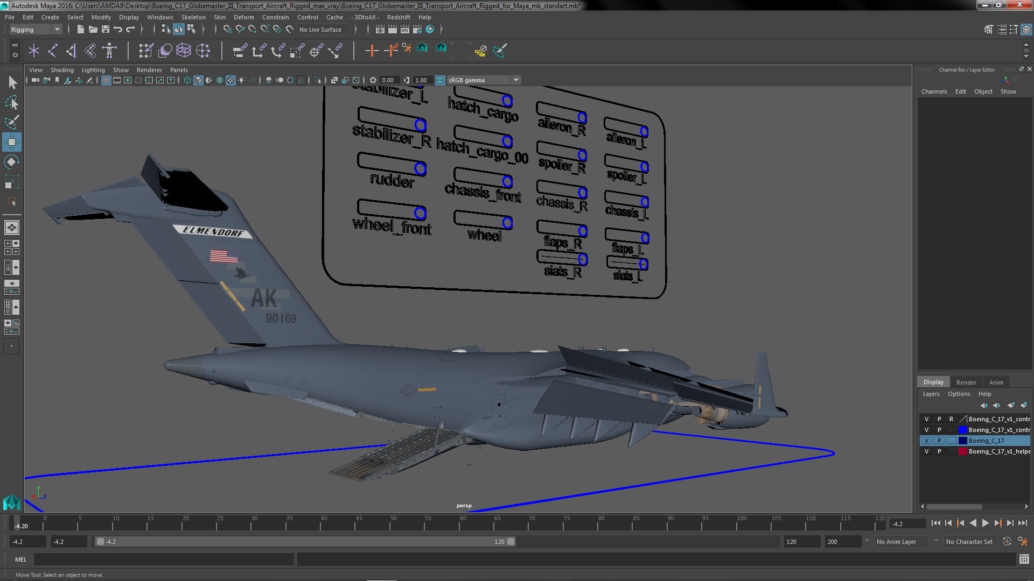Viewport: 1034px width, 581px height.
Task: Create a blend shape with the overlapping shapes icon
Action: point(165,51)
